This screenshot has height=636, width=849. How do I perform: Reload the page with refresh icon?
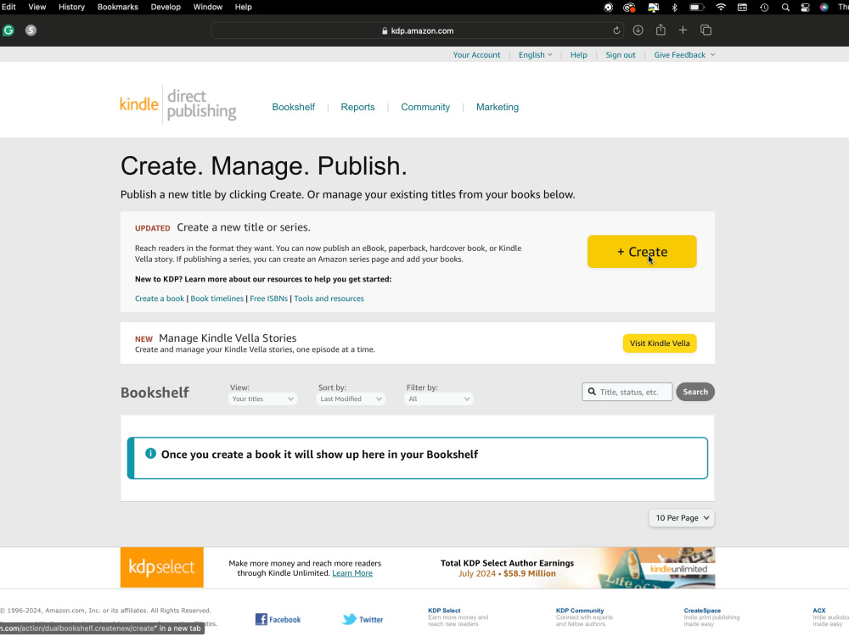(616, 31)
